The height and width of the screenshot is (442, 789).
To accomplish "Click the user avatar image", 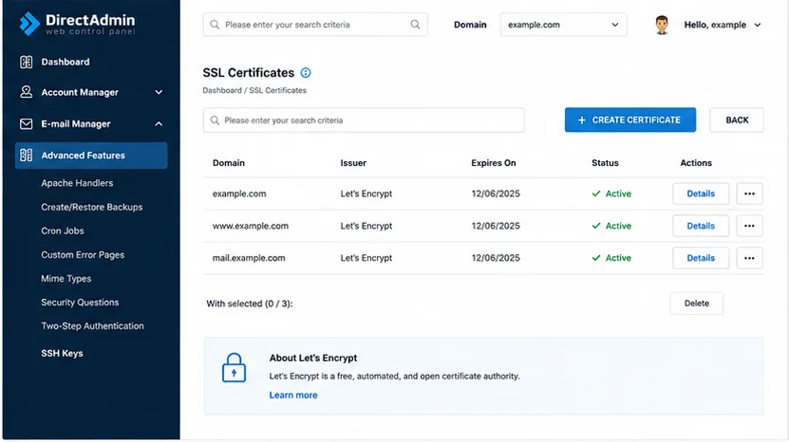I will tap(662, 25).
